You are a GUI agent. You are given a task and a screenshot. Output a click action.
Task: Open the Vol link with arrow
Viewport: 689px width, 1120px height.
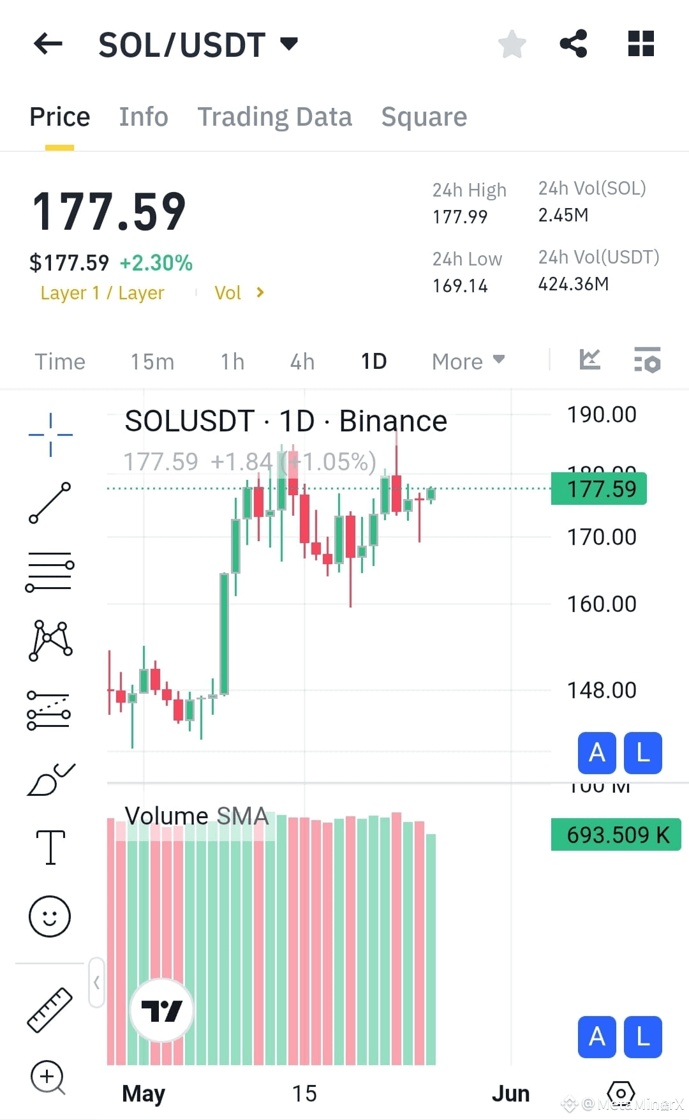pos(239,293)
